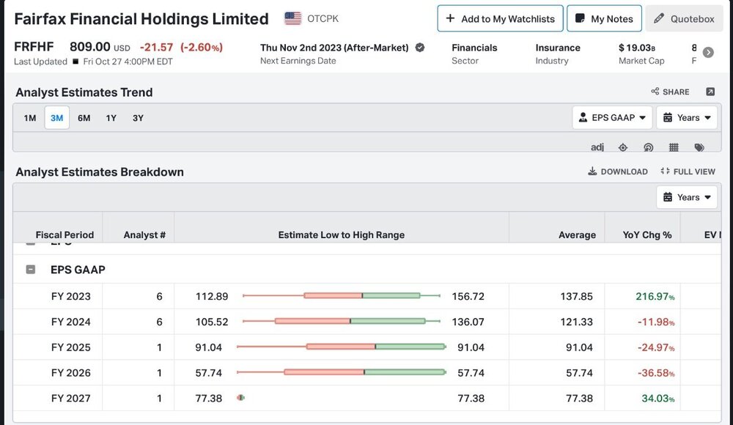This screenshot has height=425, width=733.
Task: Select the 1M time range tab
Action: click(x=30, y=118)
